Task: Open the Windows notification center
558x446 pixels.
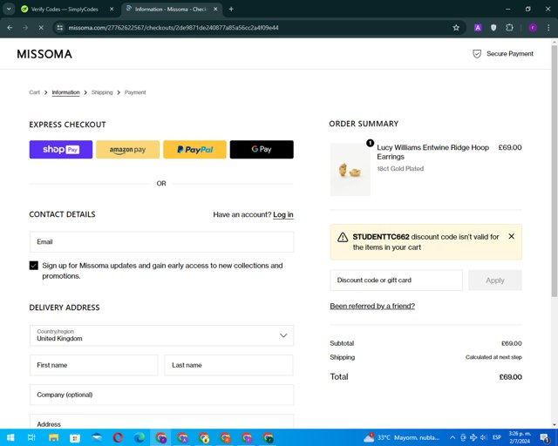Action: click(x=544, y=437)
